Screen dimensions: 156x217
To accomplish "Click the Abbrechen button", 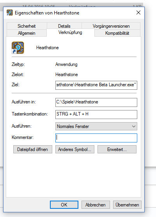I will click(96, 205).
